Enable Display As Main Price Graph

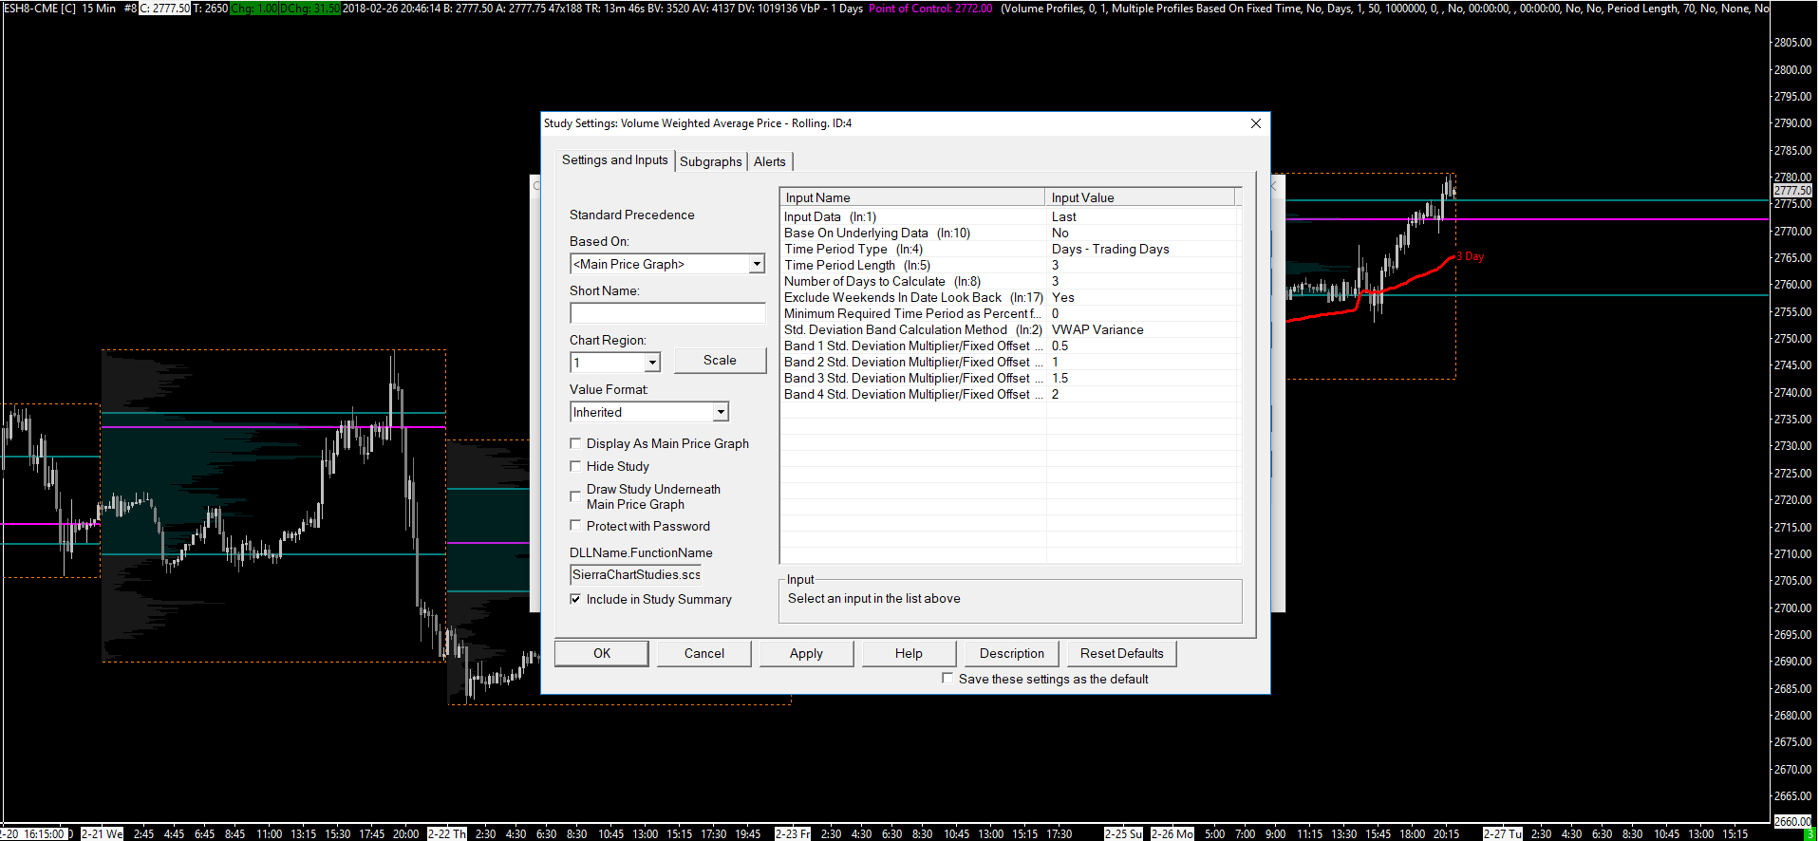(x=575, y=443)
